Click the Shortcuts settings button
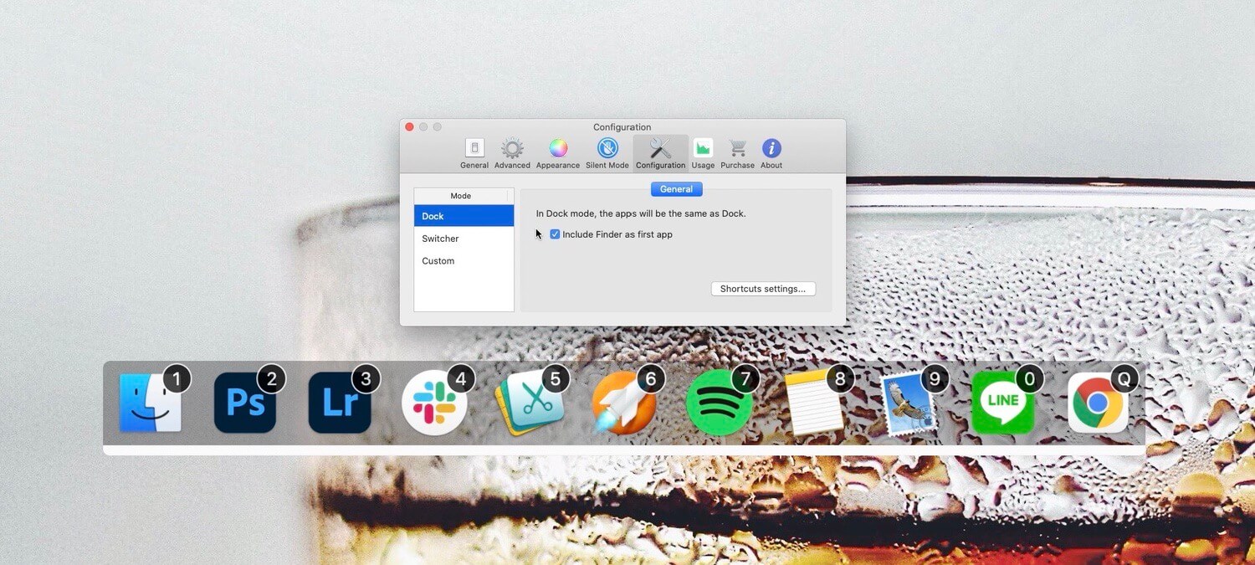The image size is (1255, 565). [763, 289]
